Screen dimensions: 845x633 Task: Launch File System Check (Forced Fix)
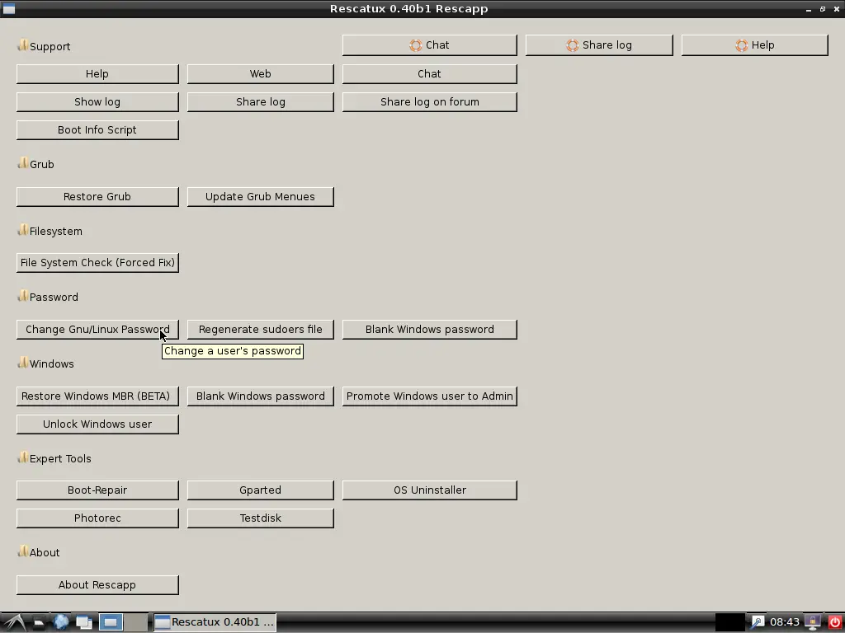tap(97, 263)
